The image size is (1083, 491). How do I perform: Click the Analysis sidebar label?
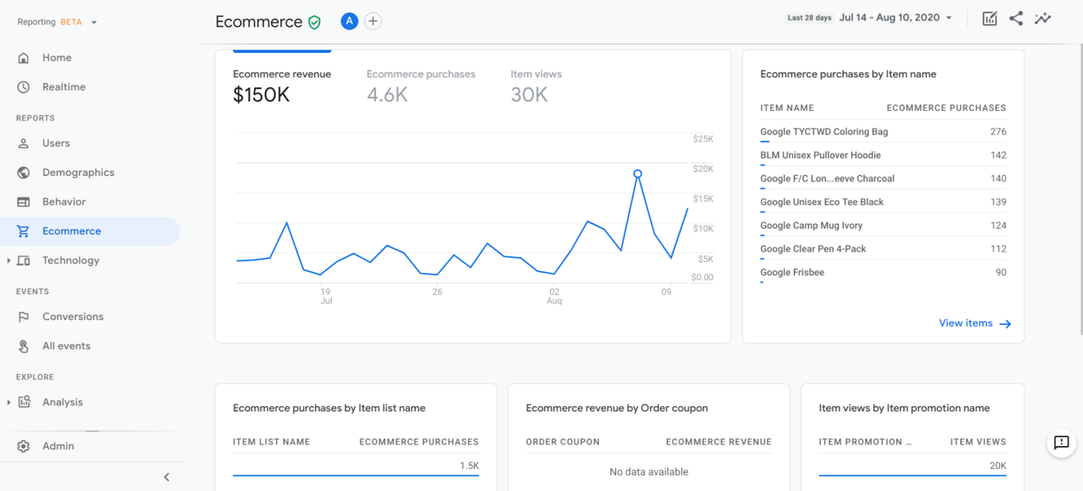[x=63, y=402]
